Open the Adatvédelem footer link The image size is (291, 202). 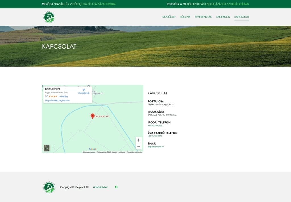click(x=101, y=187)
